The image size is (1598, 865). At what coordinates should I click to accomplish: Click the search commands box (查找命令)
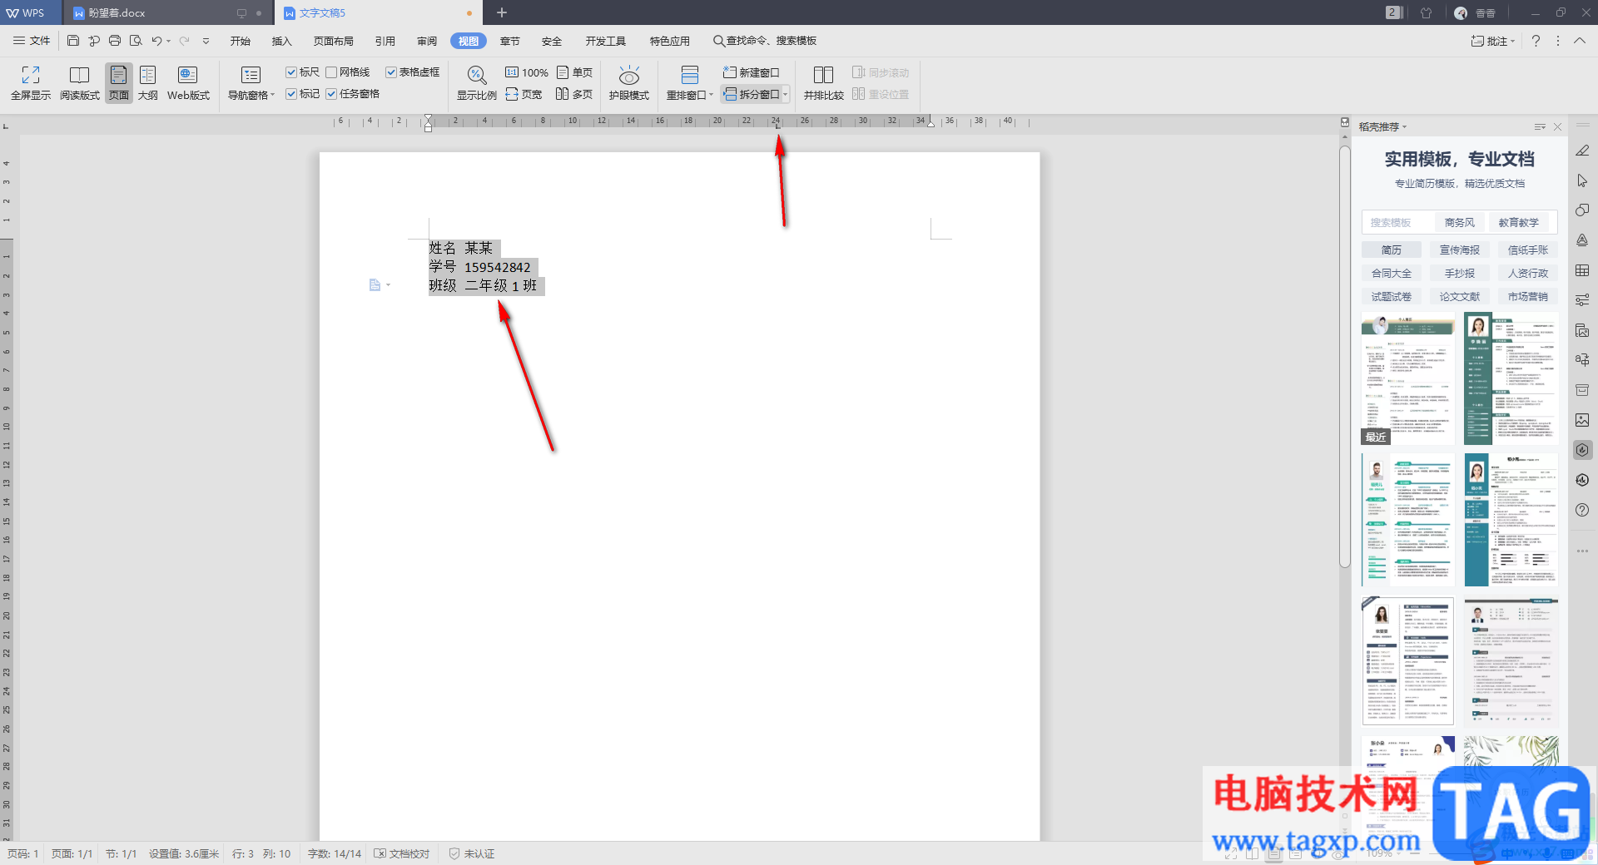[765, 41]
